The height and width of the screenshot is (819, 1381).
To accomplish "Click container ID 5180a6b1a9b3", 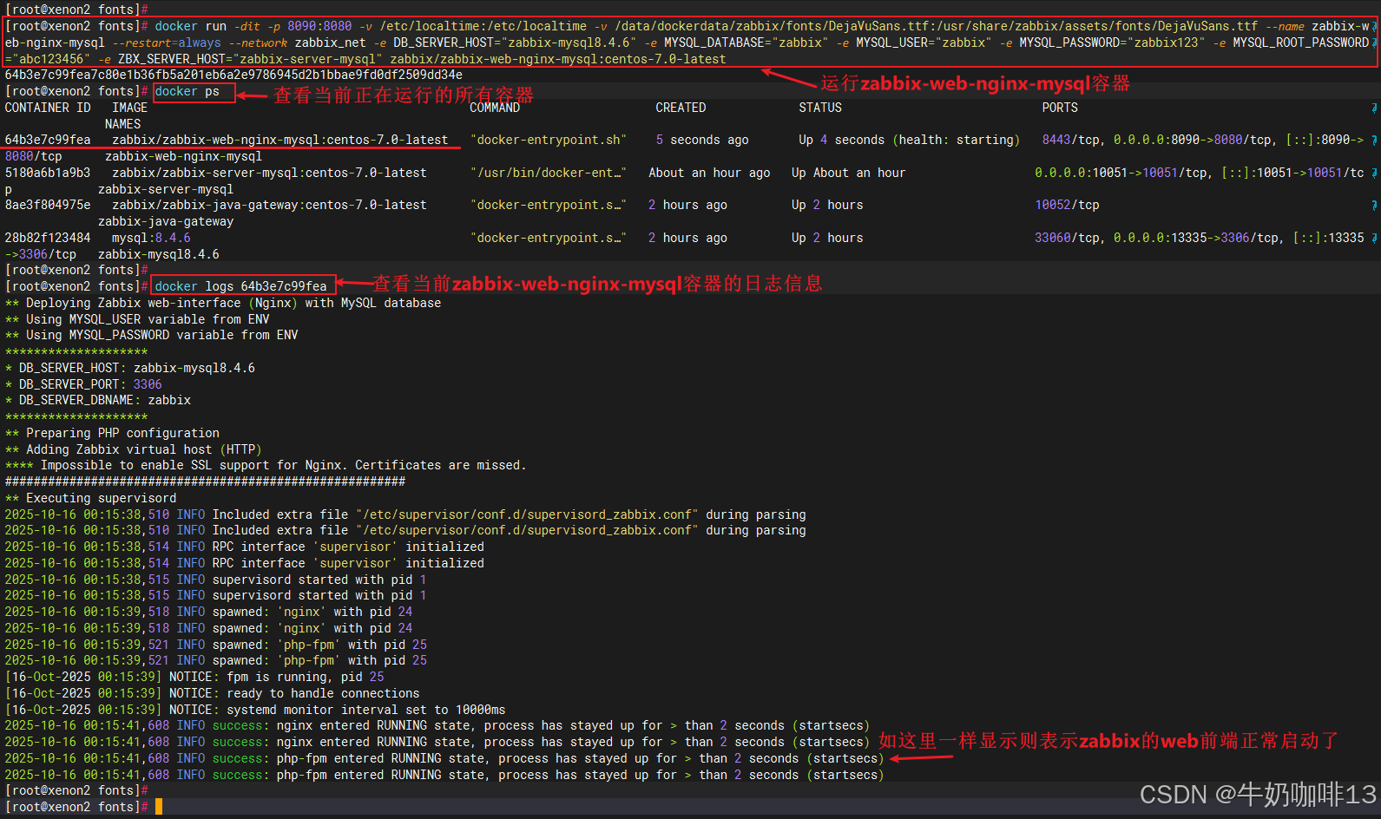I will pos(48,173).
